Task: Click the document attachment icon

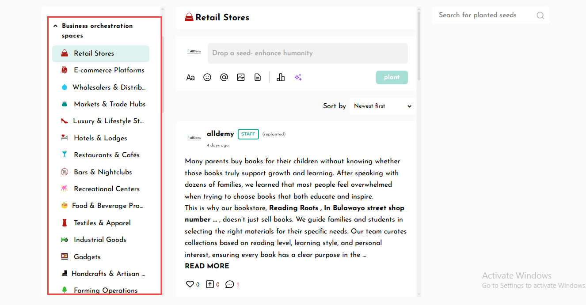Action: [258, 77]
